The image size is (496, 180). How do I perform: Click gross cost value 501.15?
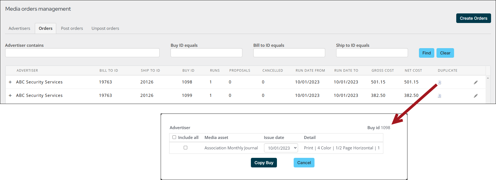pos(378,82)
